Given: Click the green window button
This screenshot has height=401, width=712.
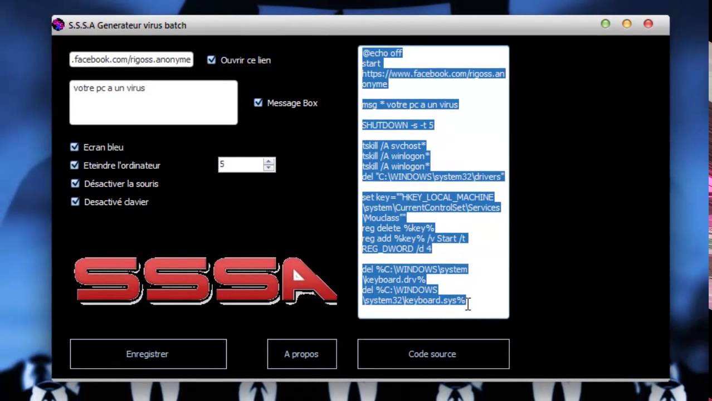Looking at the screenshot, I should (x=606, y=23).
